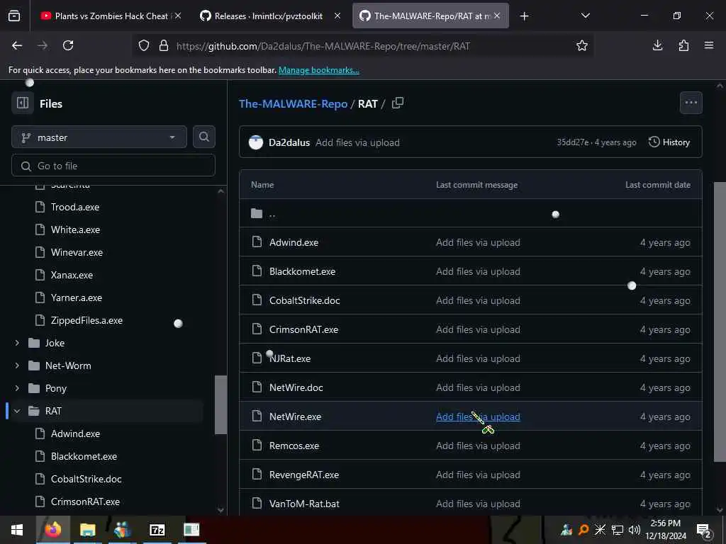This screenshot has height=544, width=726.
Task: Open the list all tabs dropdown arrow
Action: click(x=585, y=16)
